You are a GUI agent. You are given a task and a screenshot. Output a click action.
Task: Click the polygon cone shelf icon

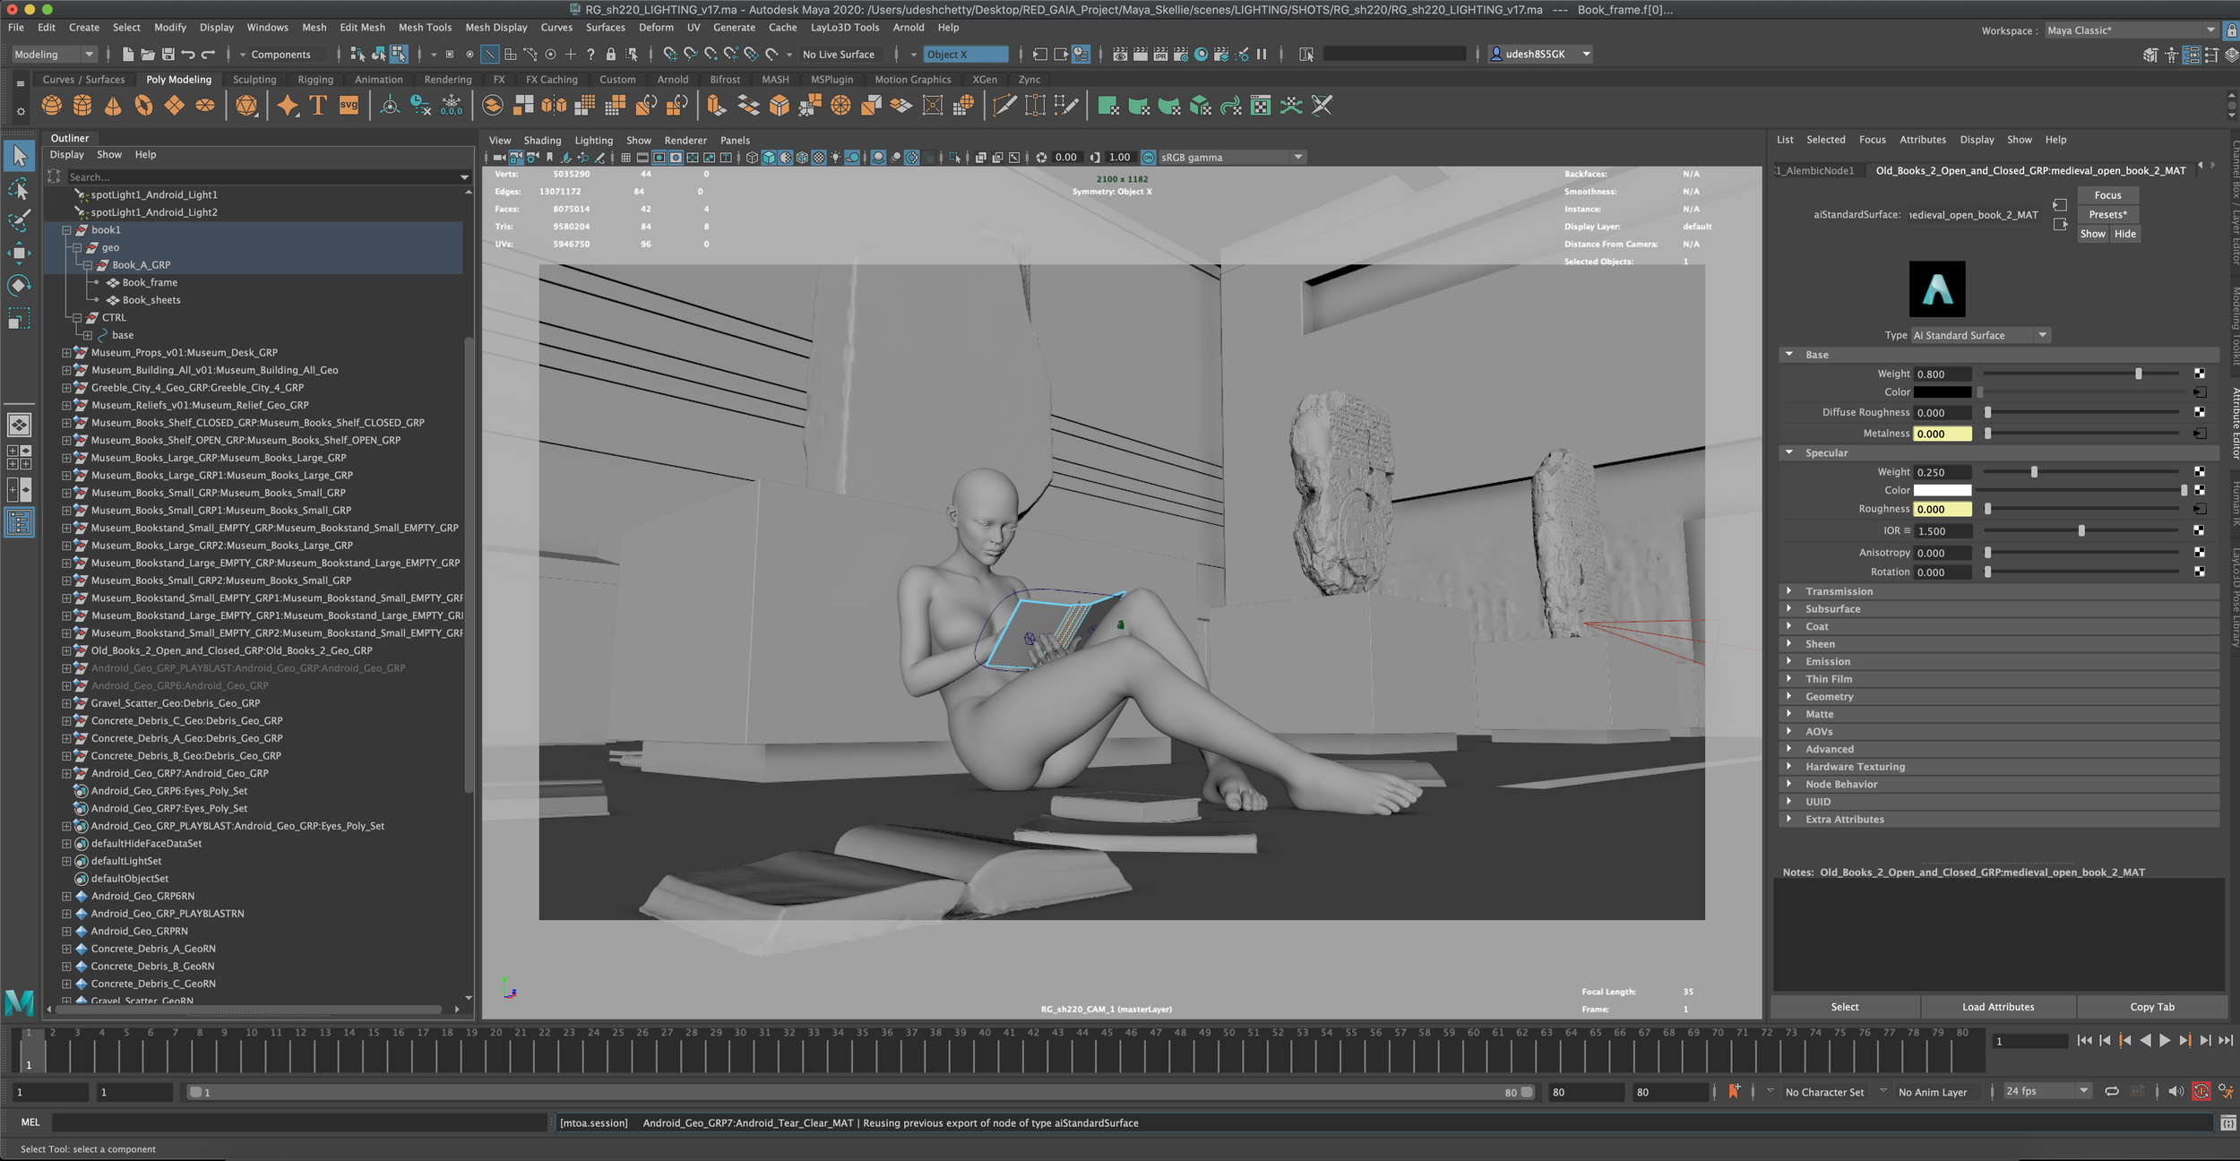coord(113,106)
